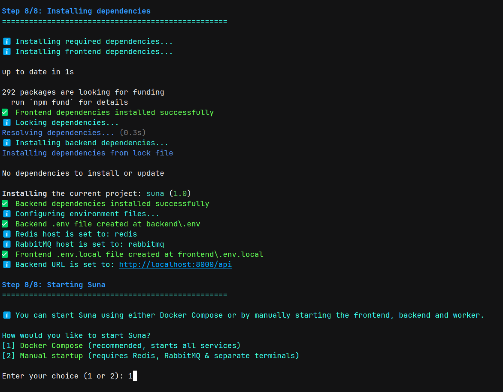Click the '292 packages are looking for funding' line
Viewport: 503px width, 392px height.
click(83, 92)
